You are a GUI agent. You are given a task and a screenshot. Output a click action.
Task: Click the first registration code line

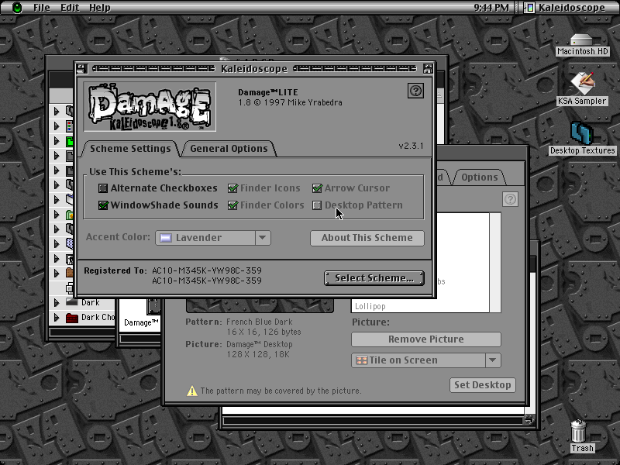pyautogui.click(x=207, y=270)
